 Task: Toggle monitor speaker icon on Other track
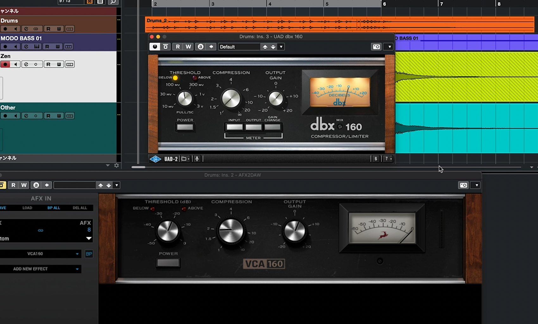[x=15, y=116]
